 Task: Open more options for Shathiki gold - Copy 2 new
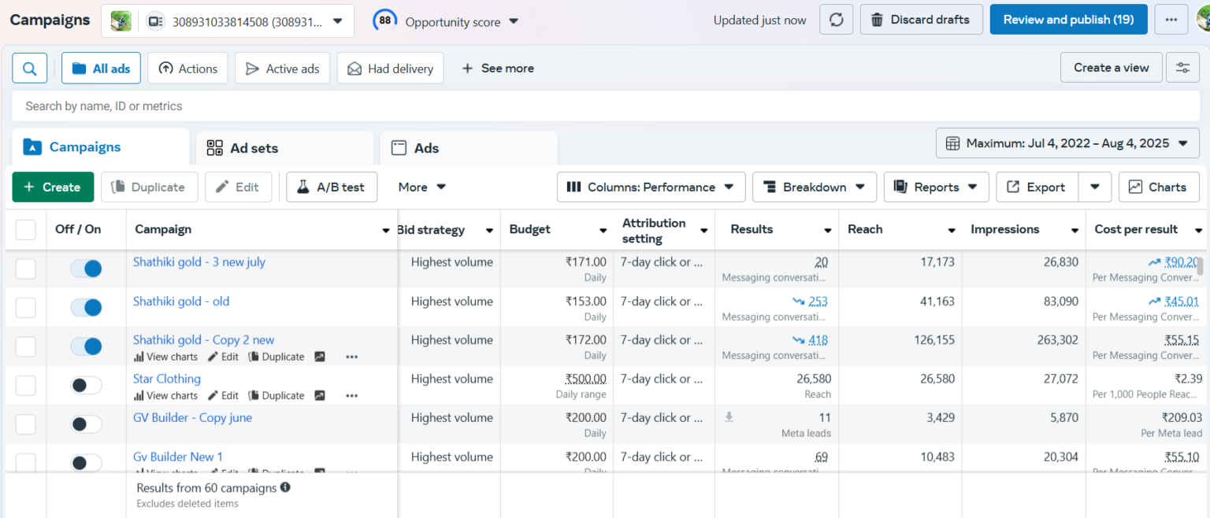click(x=351, y=357)
